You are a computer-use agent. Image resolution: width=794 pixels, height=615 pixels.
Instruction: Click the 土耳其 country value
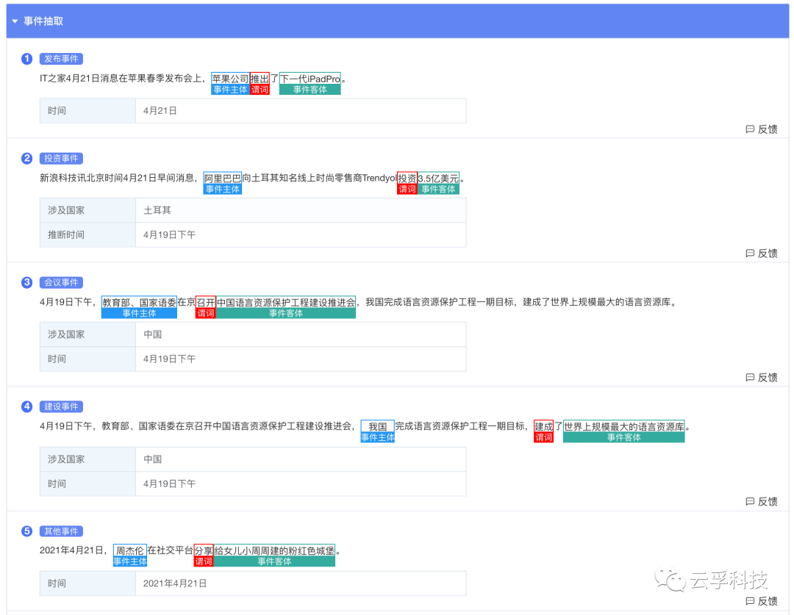tap(157, 210)
